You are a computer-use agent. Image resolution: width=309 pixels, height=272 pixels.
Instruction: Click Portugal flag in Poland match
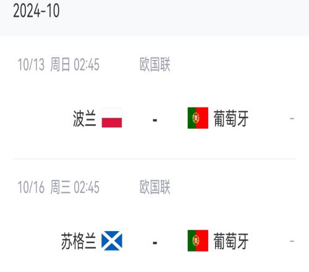[x=198, y=118]
